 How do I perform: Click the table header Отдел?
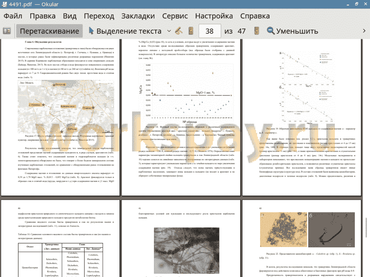point(30,247)
